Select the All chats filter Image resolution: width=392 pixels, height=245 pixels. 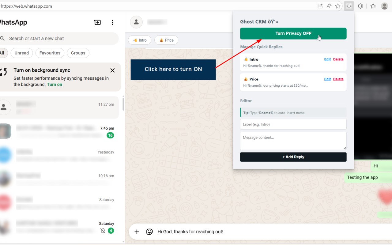(2, 53)
